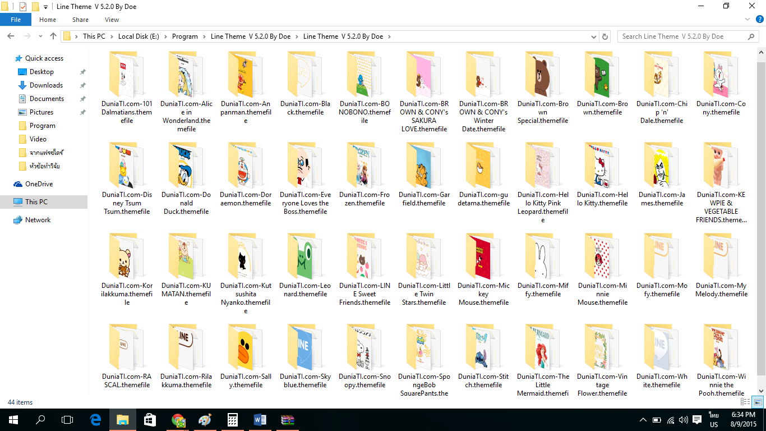Select the Sally themefile folder

click(x=246, y=356)
